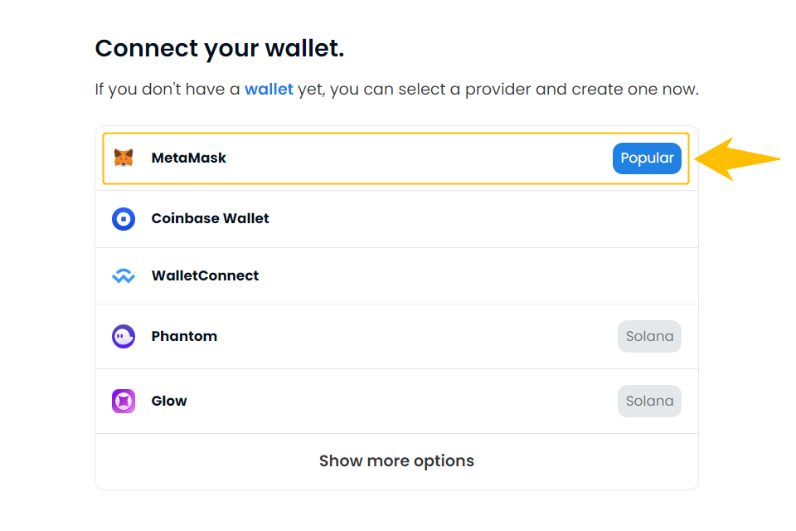Click the MetaMask text label
The image size is (796, 531).
pyautogui.click(x=189, y=158)
